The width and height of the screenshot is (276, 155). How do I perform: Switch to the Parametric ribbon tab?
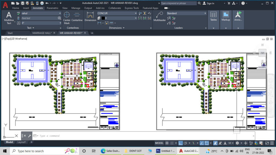(52, 8)
